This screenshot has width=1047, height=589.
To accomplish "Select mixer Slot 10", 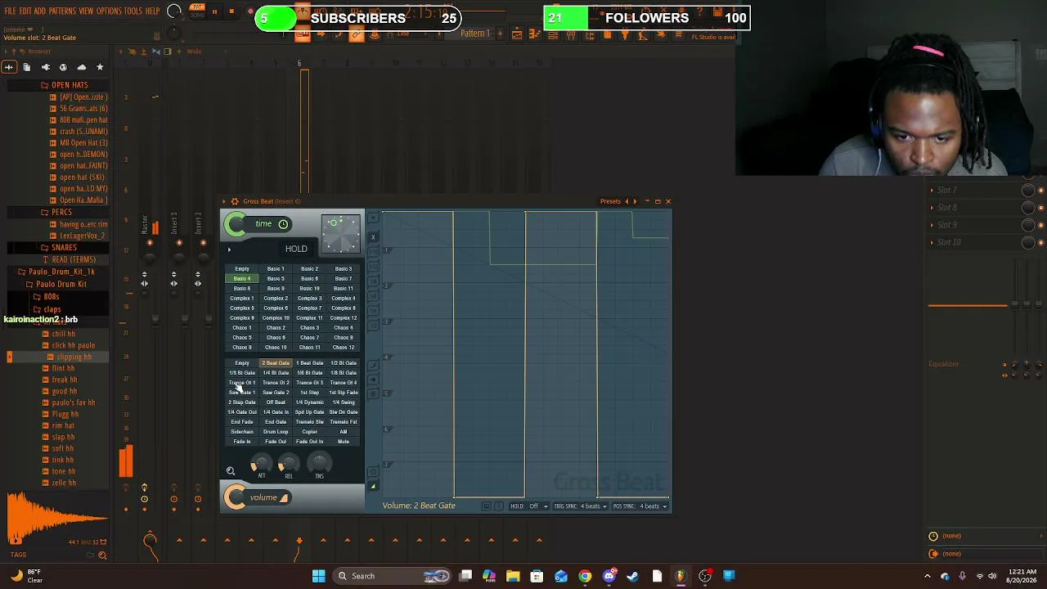I will (949, 242).
